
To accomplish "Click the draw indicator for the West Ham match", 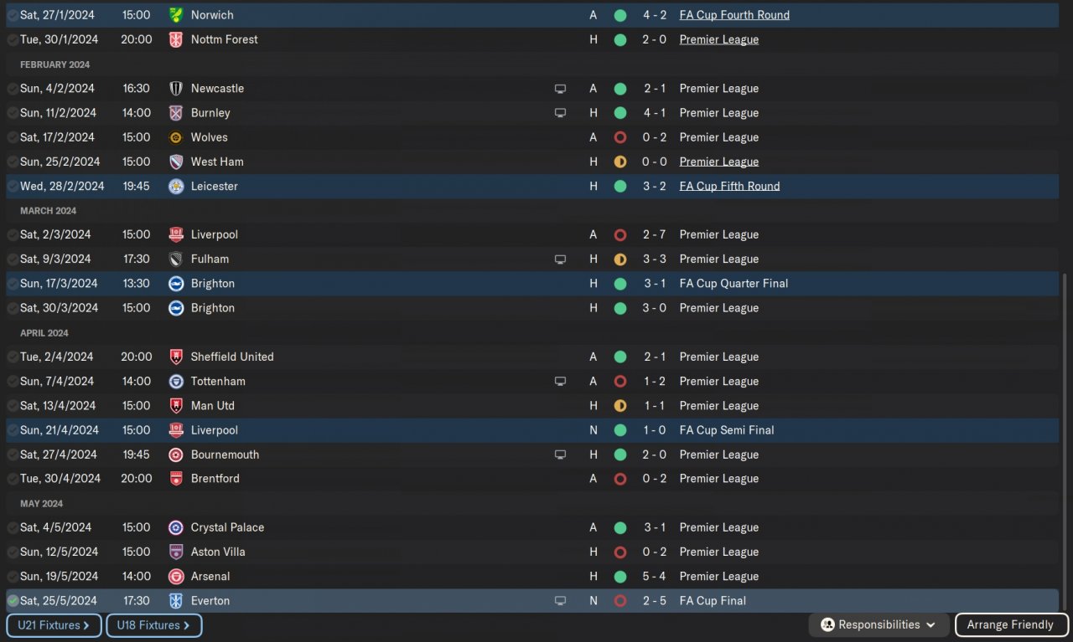I will 620,162.
